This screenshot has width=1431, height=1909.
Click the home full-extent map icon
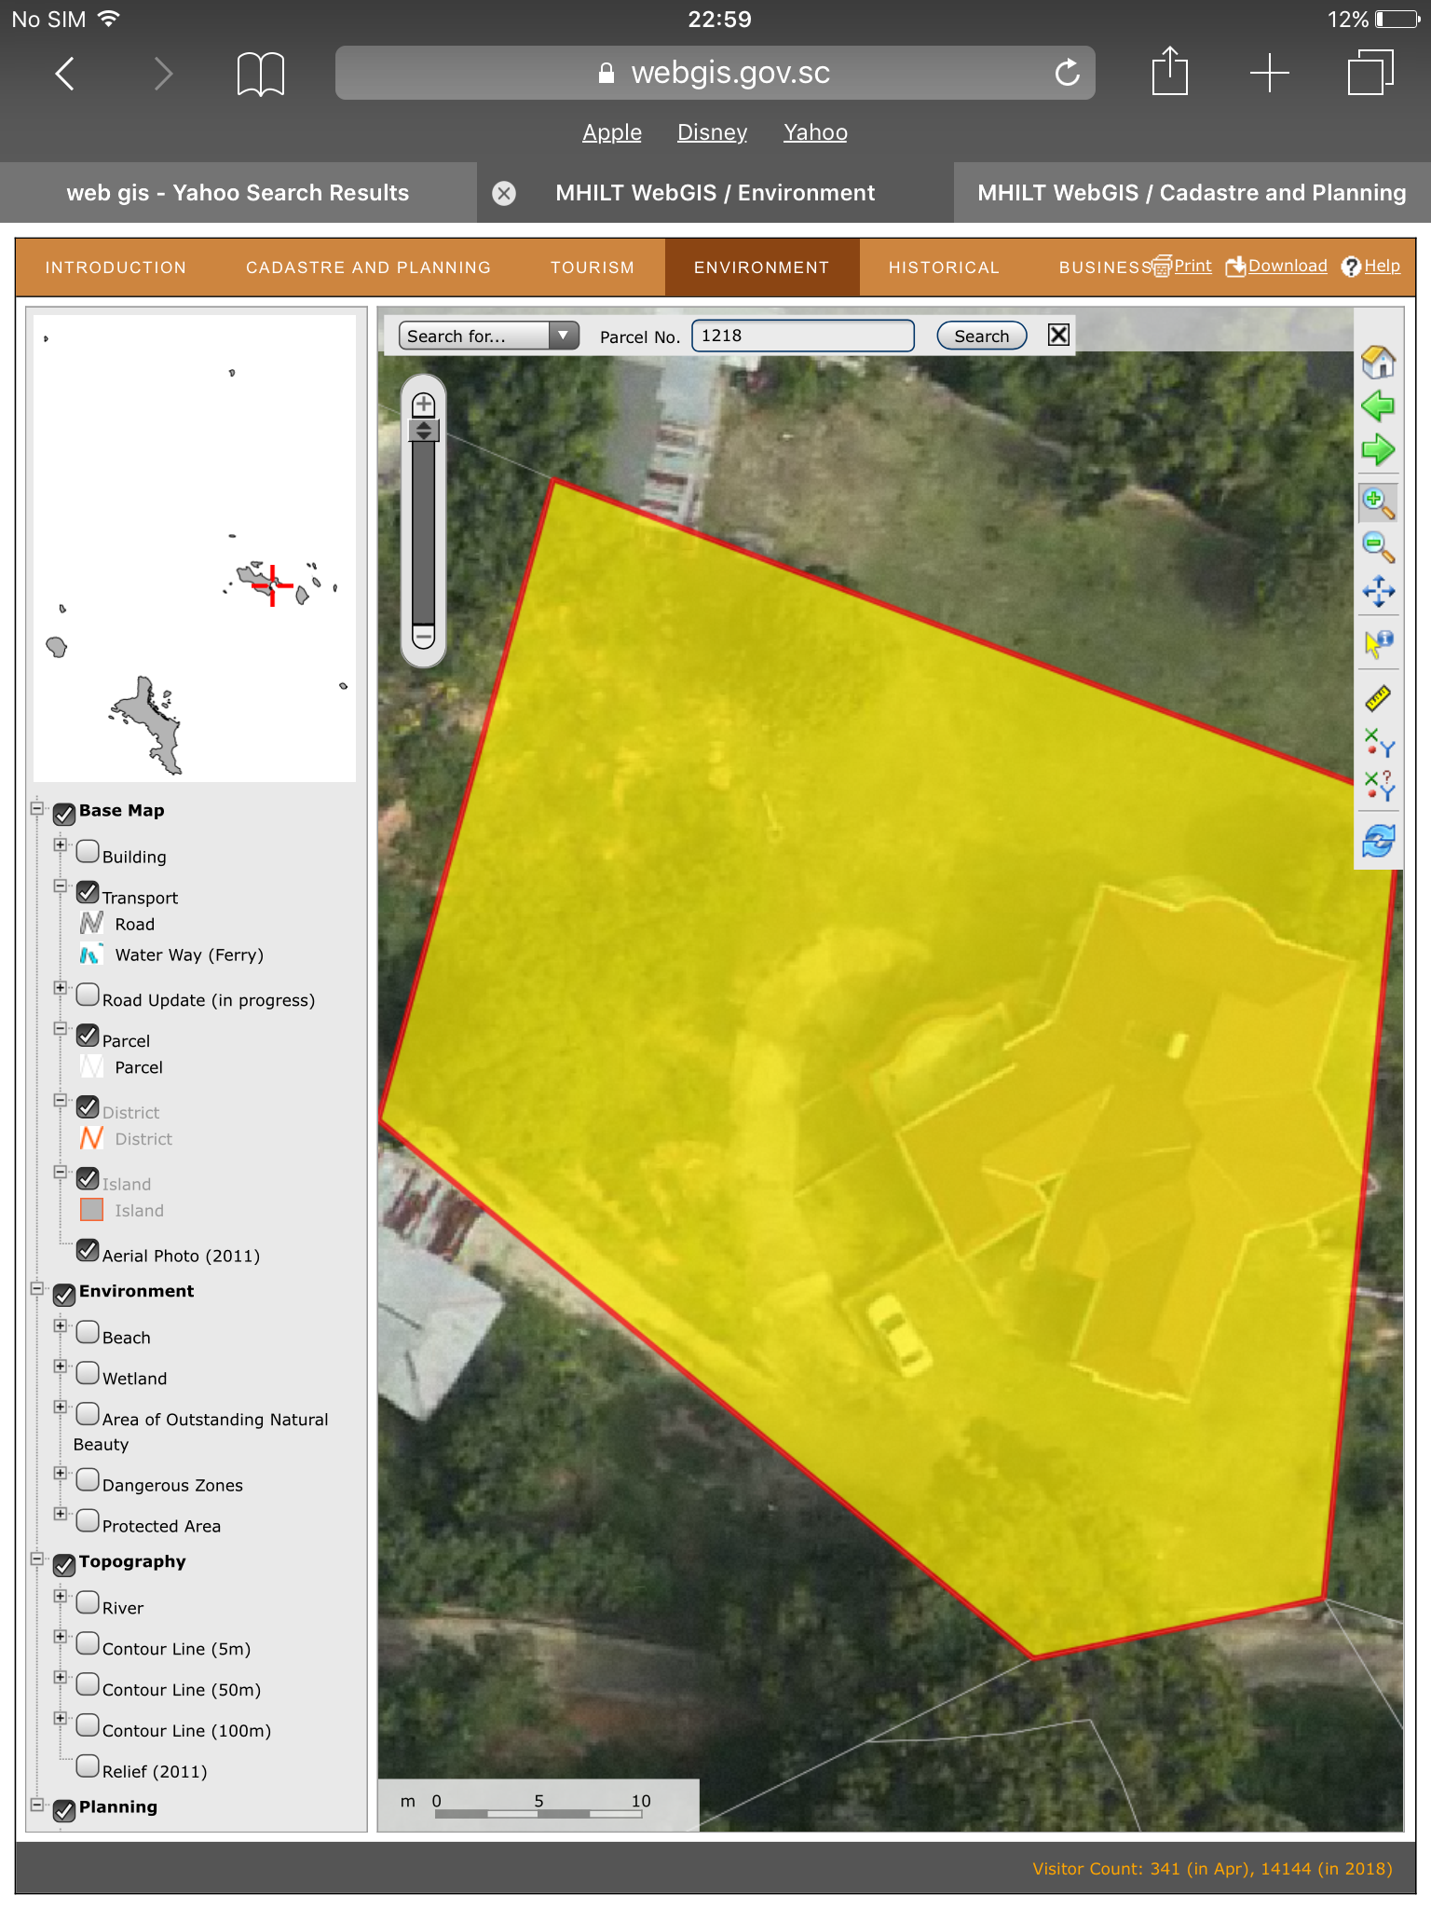coord(1378,362)
